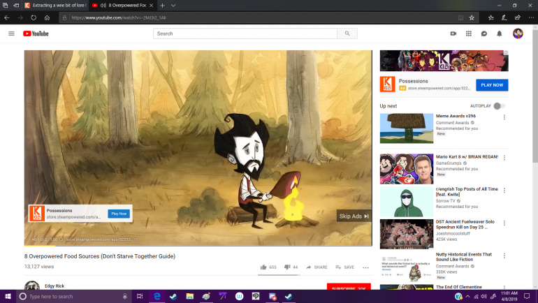Add page to favorites with star
The width and height of the screenshot is (538, 303).
click(472, 18)
